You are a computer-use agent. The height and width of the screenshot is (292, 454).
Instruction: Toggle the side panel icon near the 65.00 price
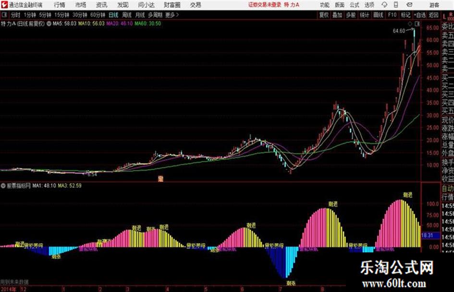417,23
